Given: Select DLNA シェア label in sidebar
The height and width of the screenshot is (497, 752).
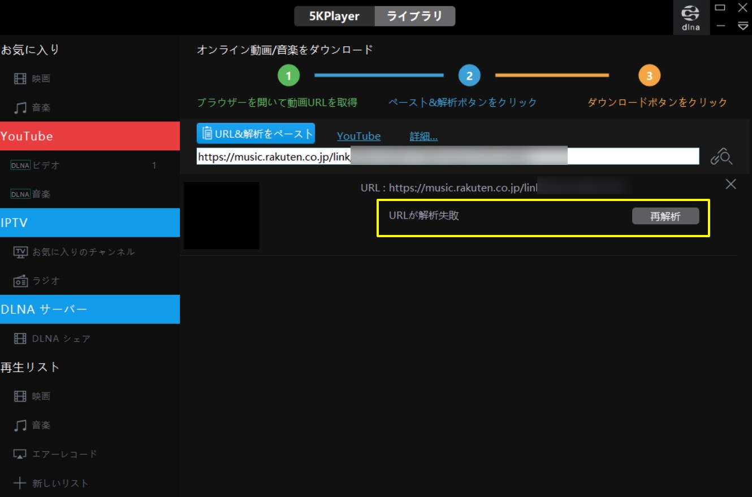Looking at the screenshot, I should point(61,339).
